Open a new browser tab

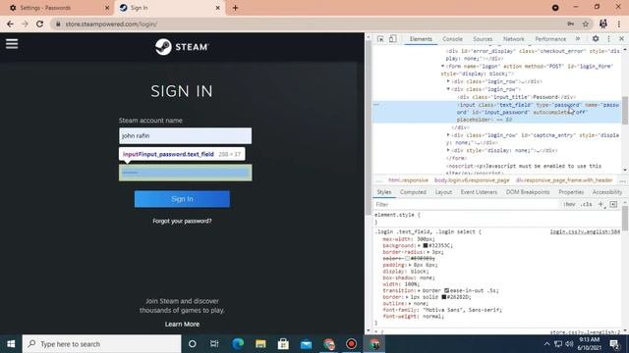[235, 8]
